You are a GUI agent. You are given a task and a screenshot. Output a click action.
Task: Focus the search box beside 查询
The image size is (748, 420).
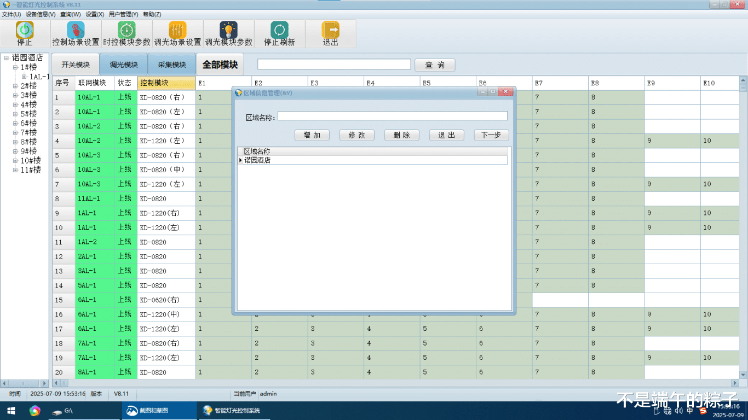(x=334, y=64)
